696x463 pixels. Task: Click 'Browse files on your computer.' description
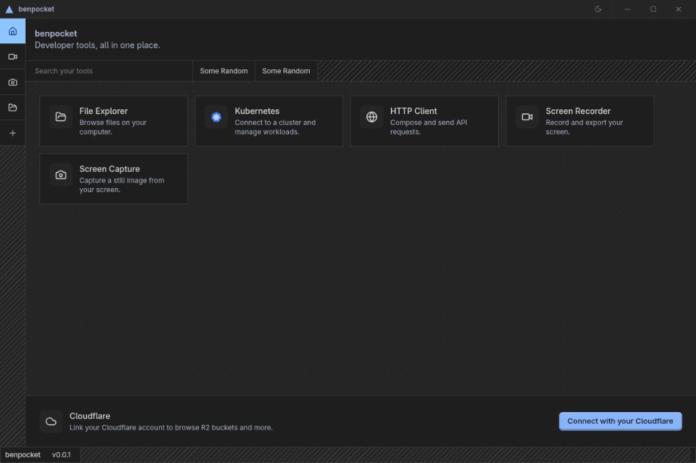[113, 127]
